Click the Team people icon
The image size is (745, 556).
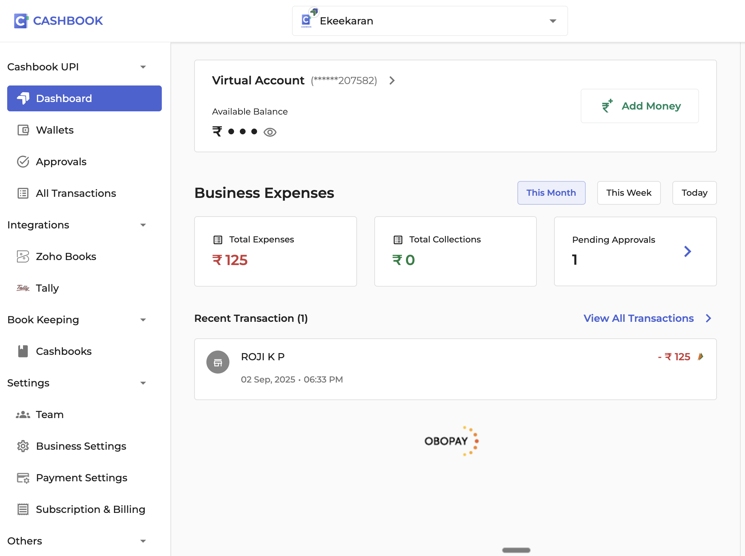(x=23, y=414)
